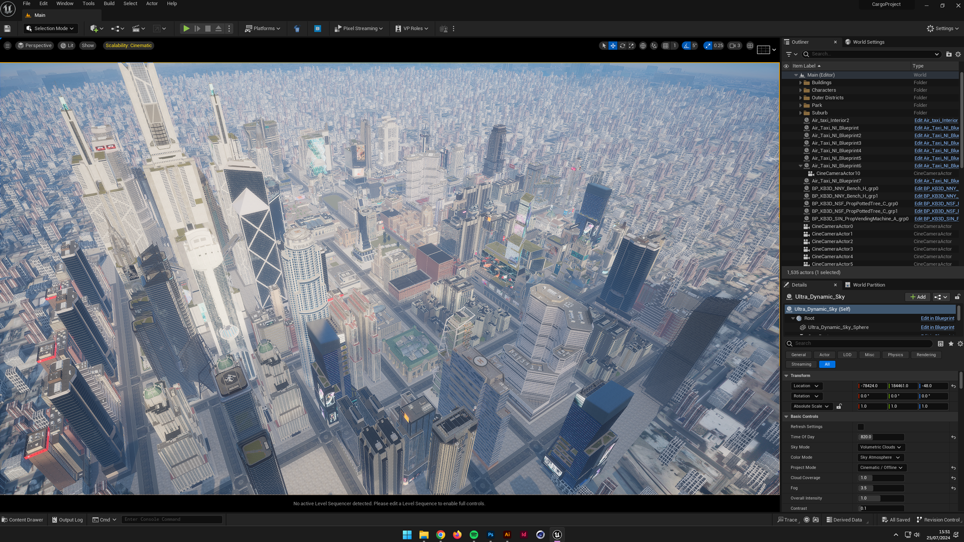This screenshot has width=964, height=542.
Task: Select the Rendering category filter
Action: (926, 355)
